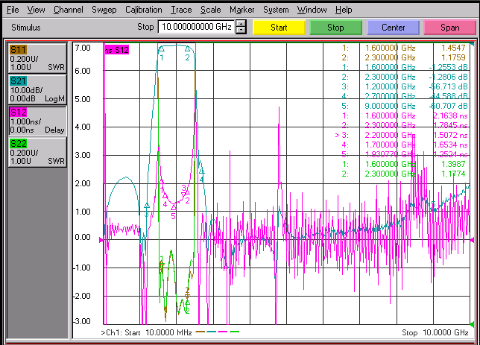Screen dimensions: 480x345
Task: Select S21 marker 1 triangle at passband top
Action: (x=161, y=48)
